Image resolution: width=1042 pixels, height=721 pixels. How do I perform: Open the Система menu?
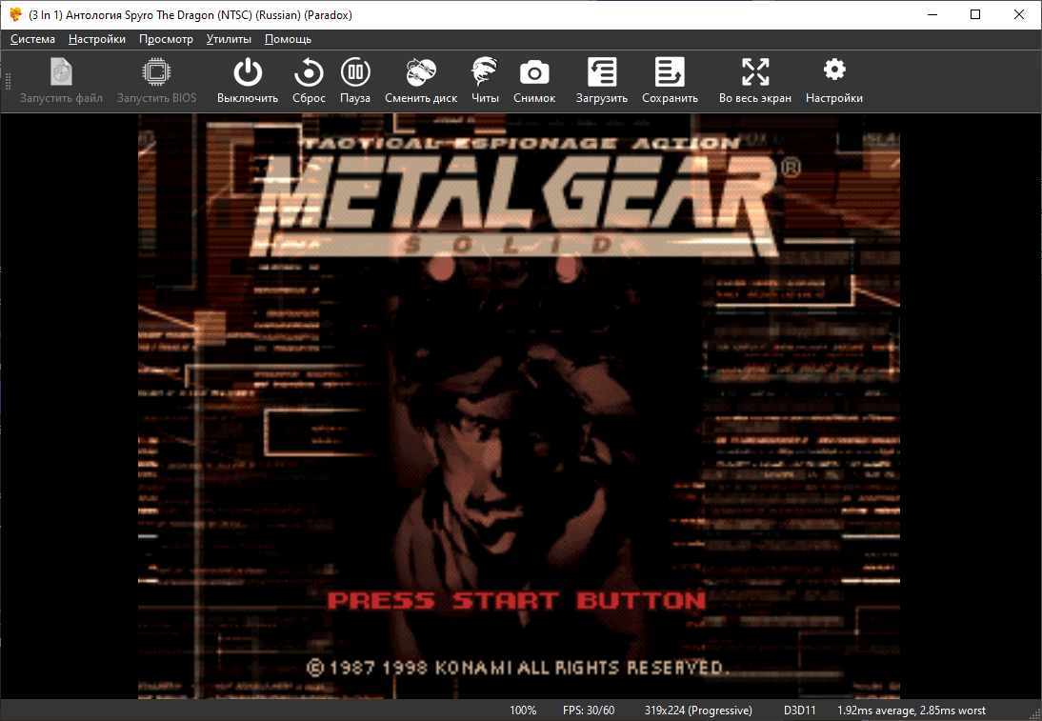click(x=32, y=39)
